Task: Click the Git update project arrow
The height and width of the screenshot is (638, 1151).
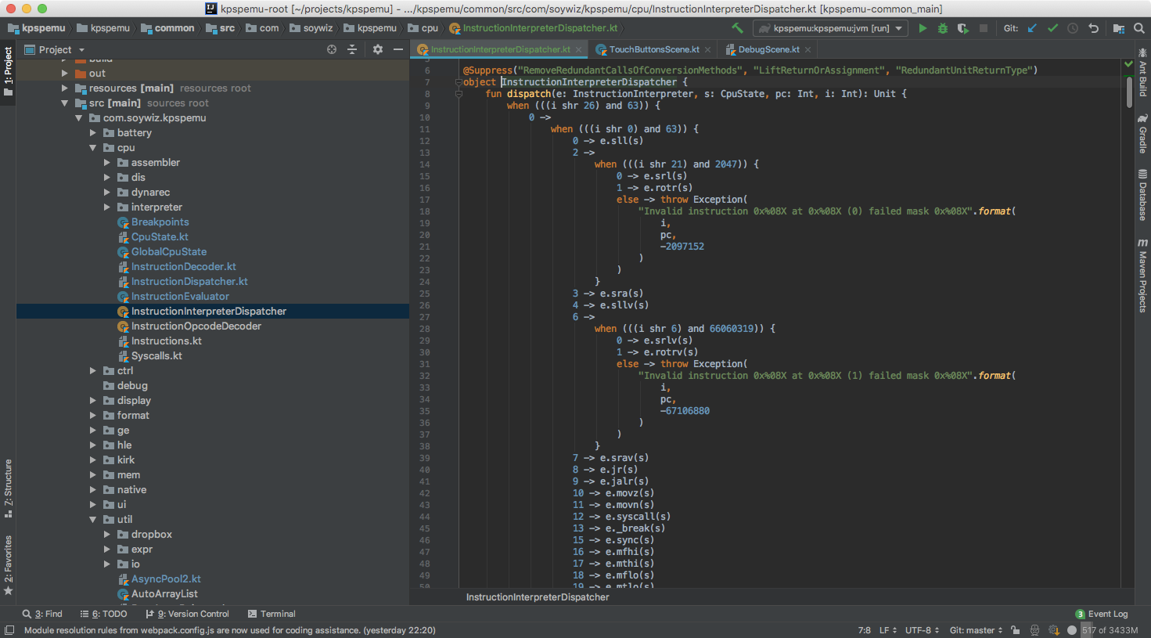Action: pos(1032,28)
